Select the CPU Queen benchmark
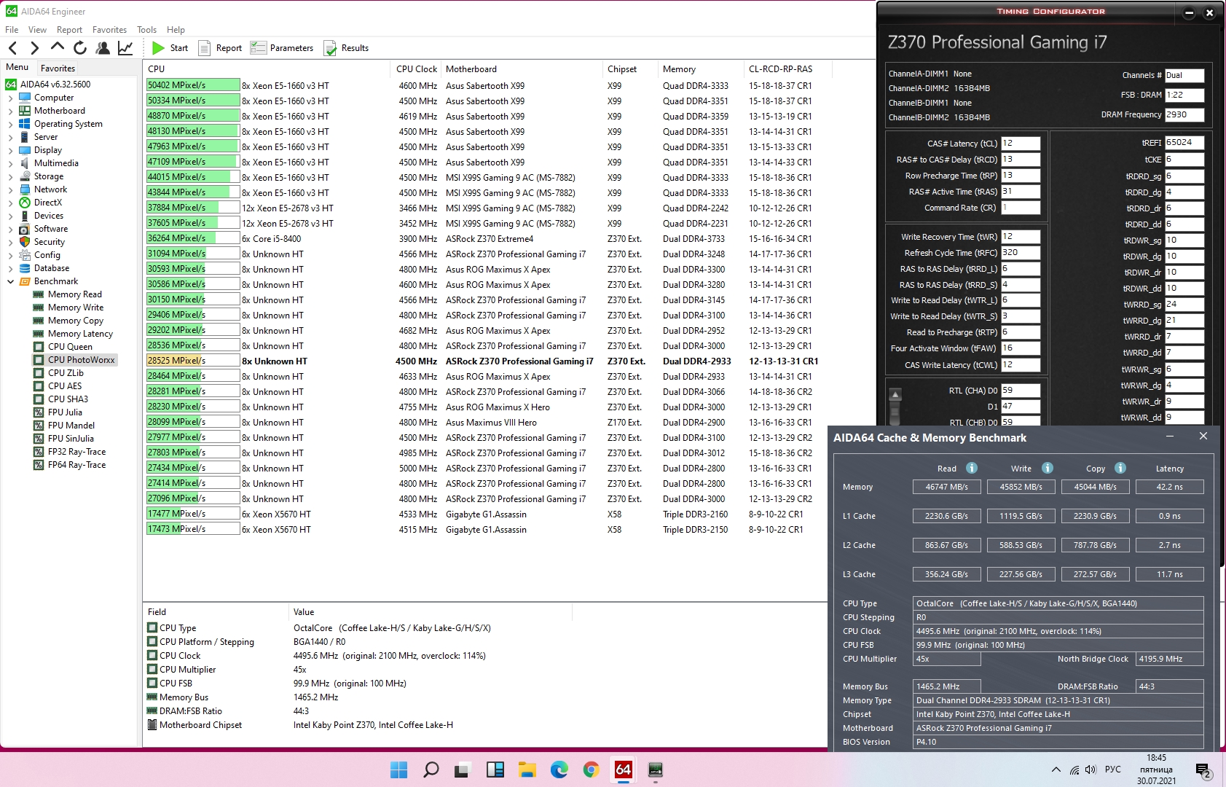This screenshot has height=787, width=1226. 70,347
